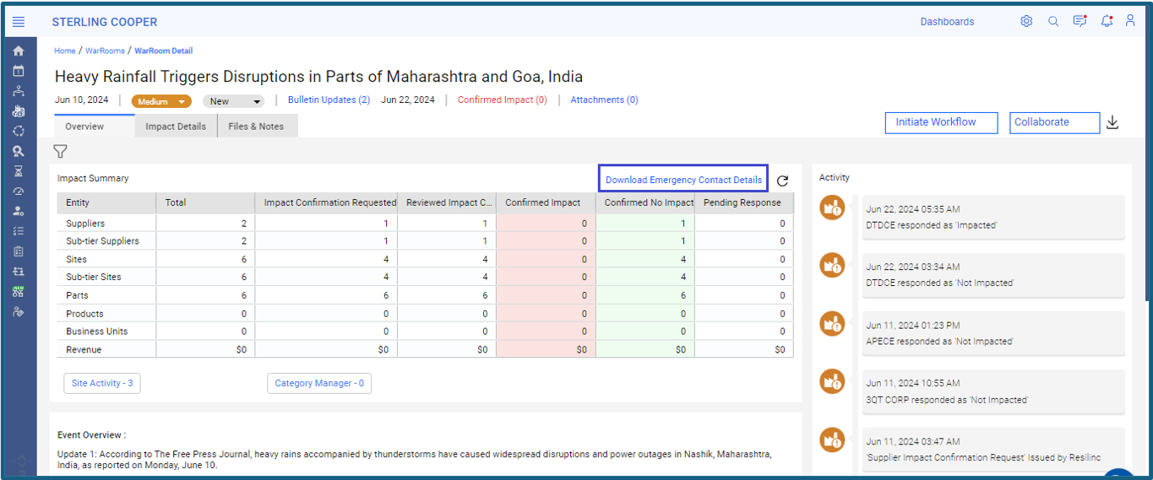1153x480 pixels.
Task: Open 'Supplier Impact Confirmation Request' activity entry
Action: (x=993, y=450)
